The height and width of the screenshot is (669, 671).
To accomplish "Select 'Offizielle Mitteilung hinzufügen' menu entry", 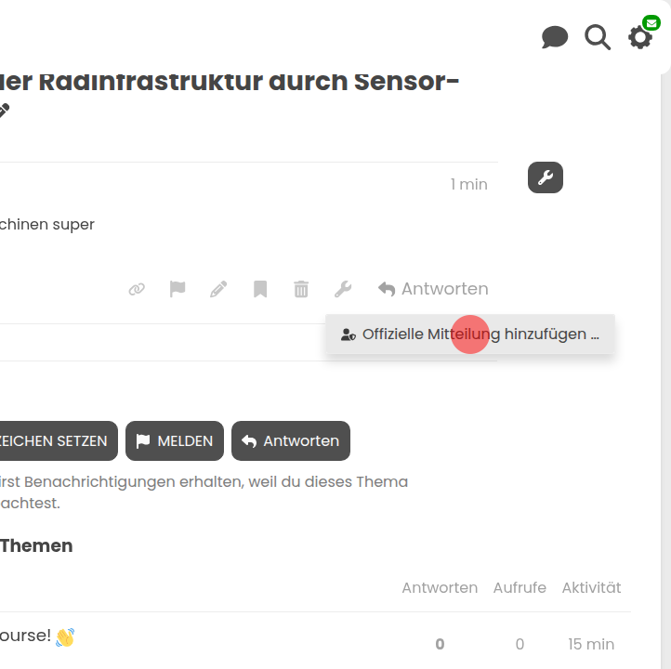I will click(470, 334).
